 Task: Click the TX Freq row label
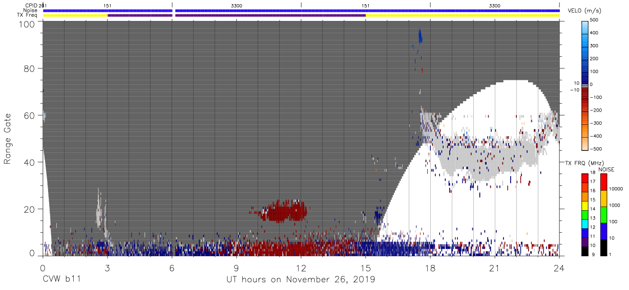pyautogui.click(x=28, y=15)
